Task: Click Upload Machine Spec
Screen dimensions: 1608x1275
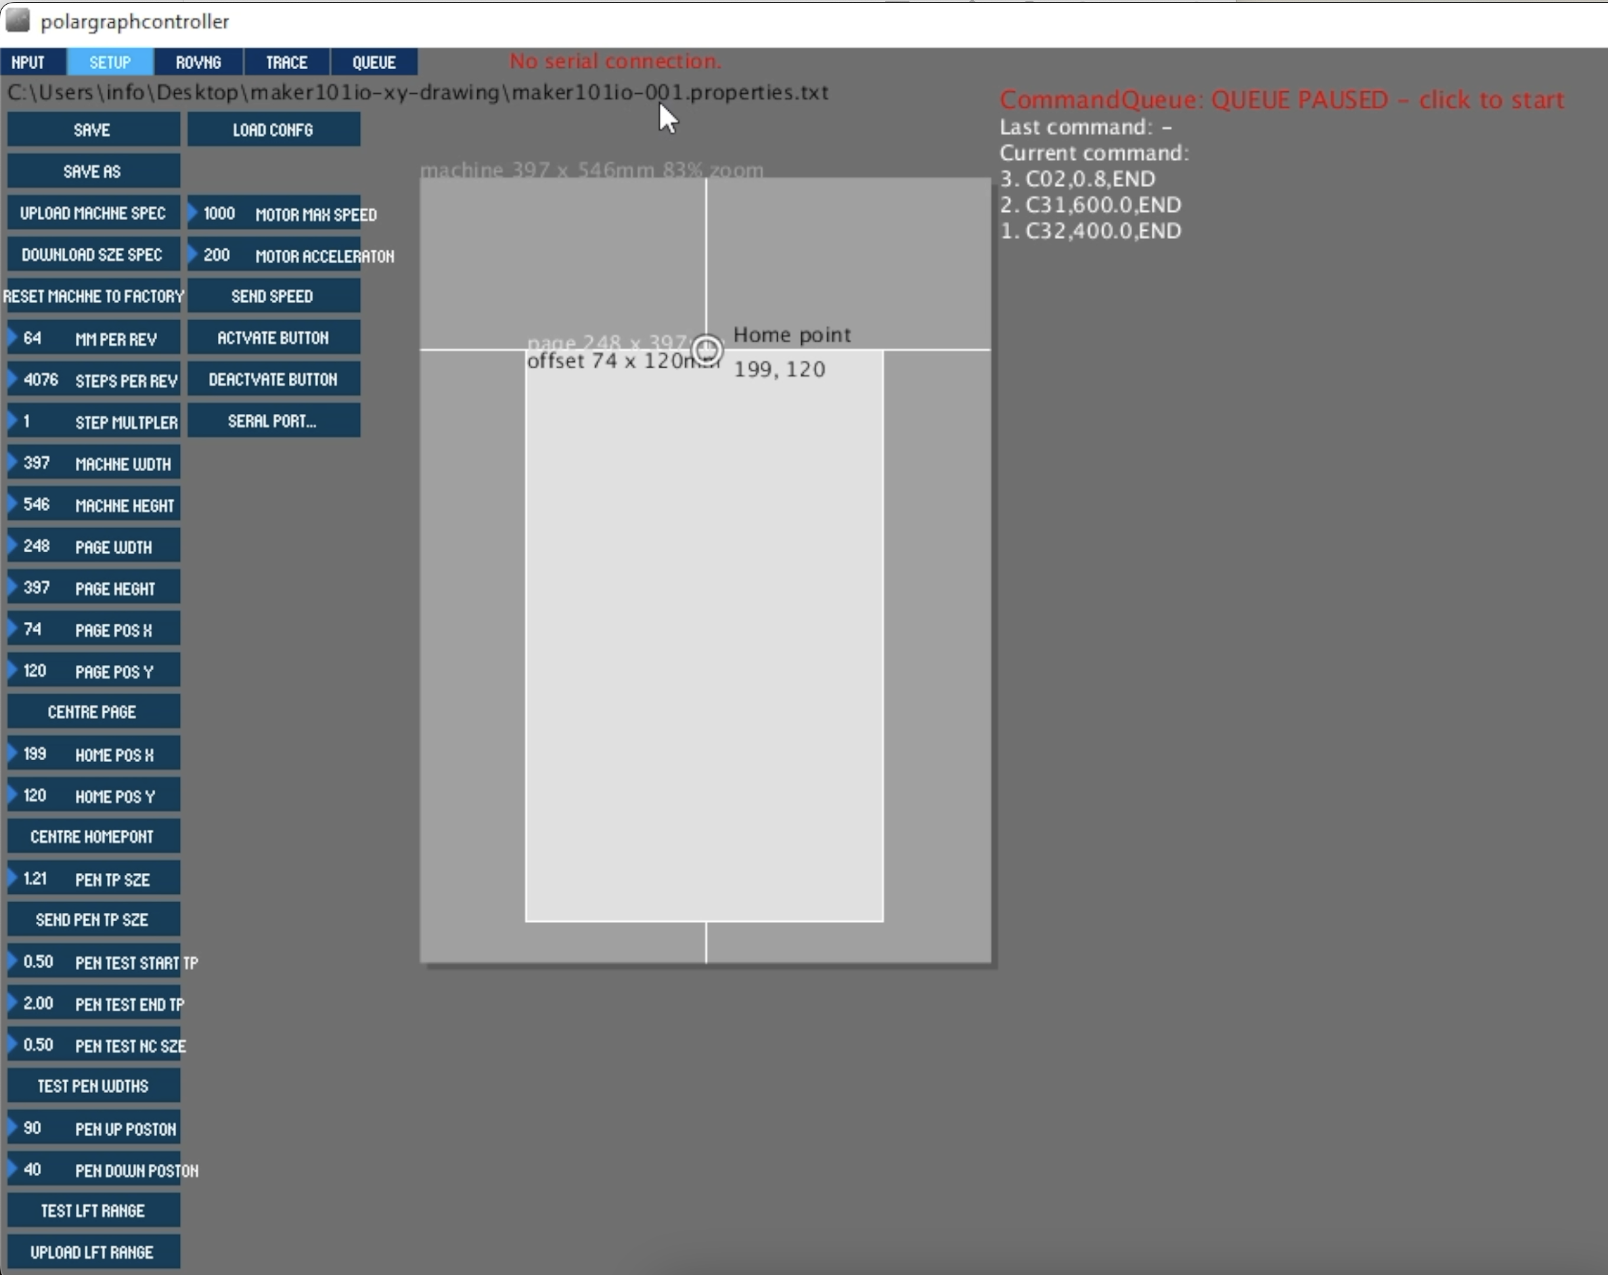Action: [x=93, y=213]
